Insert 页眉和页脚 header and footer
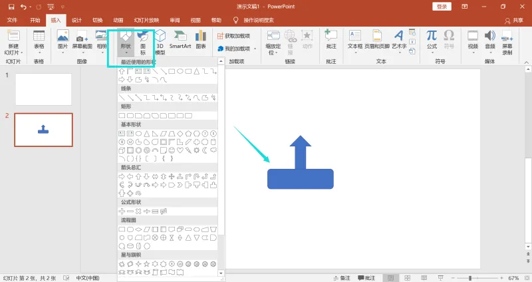Screen dimensions: 532x282 click(x=377, y=40)
